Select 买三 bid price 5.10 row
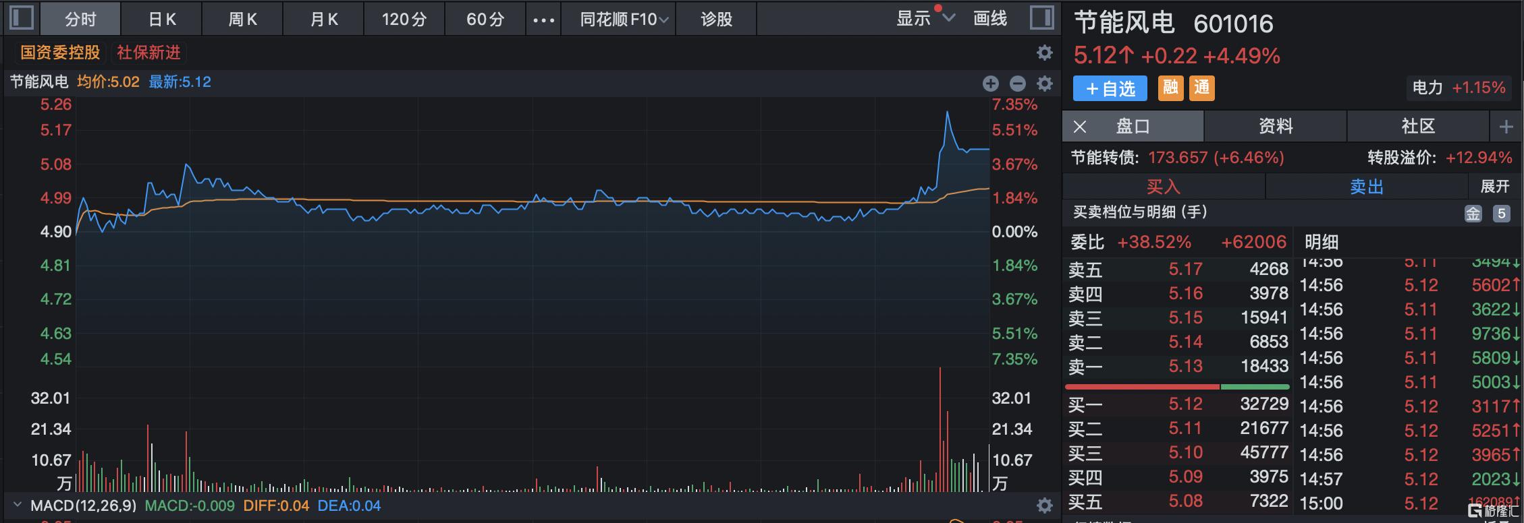Viewport: 1524px width, 523px height. [1178, 452]
